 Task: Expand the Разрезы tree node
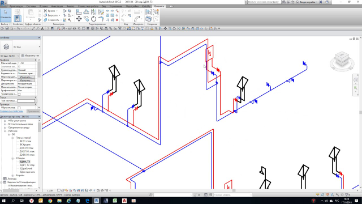[x=12, y=176]
